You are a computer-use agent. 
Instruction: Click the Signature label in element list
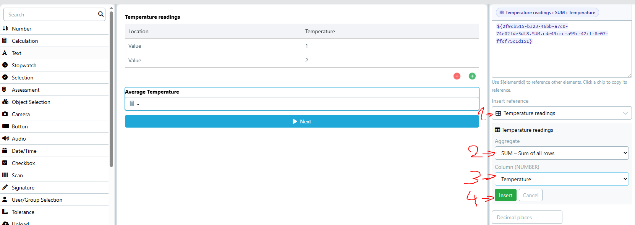[23, 188]
